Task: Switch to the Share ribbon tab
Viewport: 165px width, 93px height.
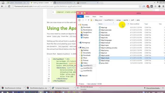Action: click(x=94, y=17)
